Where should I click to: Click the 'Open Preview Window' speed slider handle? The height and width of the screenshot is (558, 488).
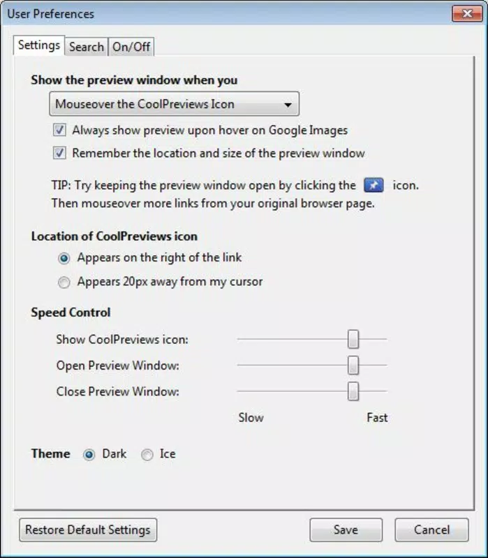(353, 365)
